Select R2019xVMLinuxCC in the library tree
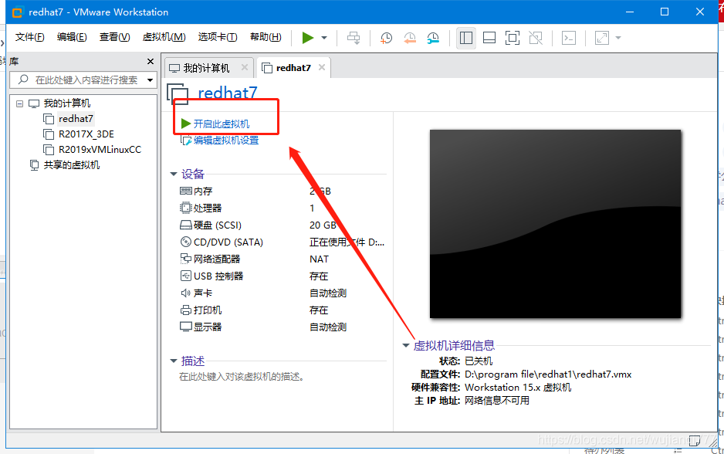 pyautogui.click(x=100, y=150)
